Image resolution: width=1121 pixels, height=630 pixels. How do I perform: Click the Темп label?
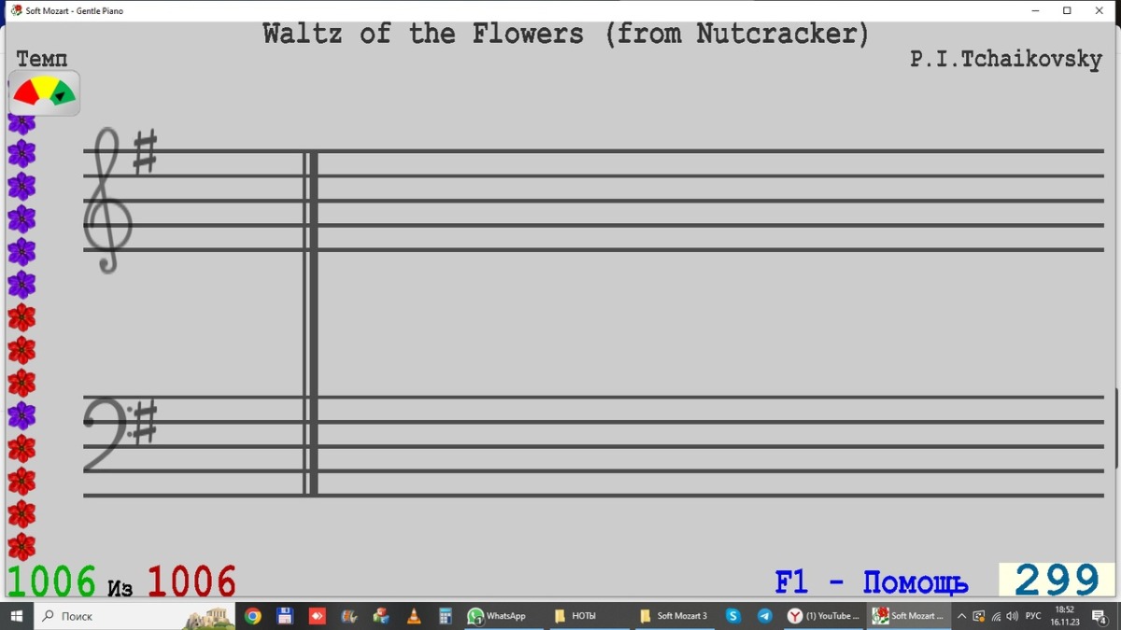[x=42, y=59]
